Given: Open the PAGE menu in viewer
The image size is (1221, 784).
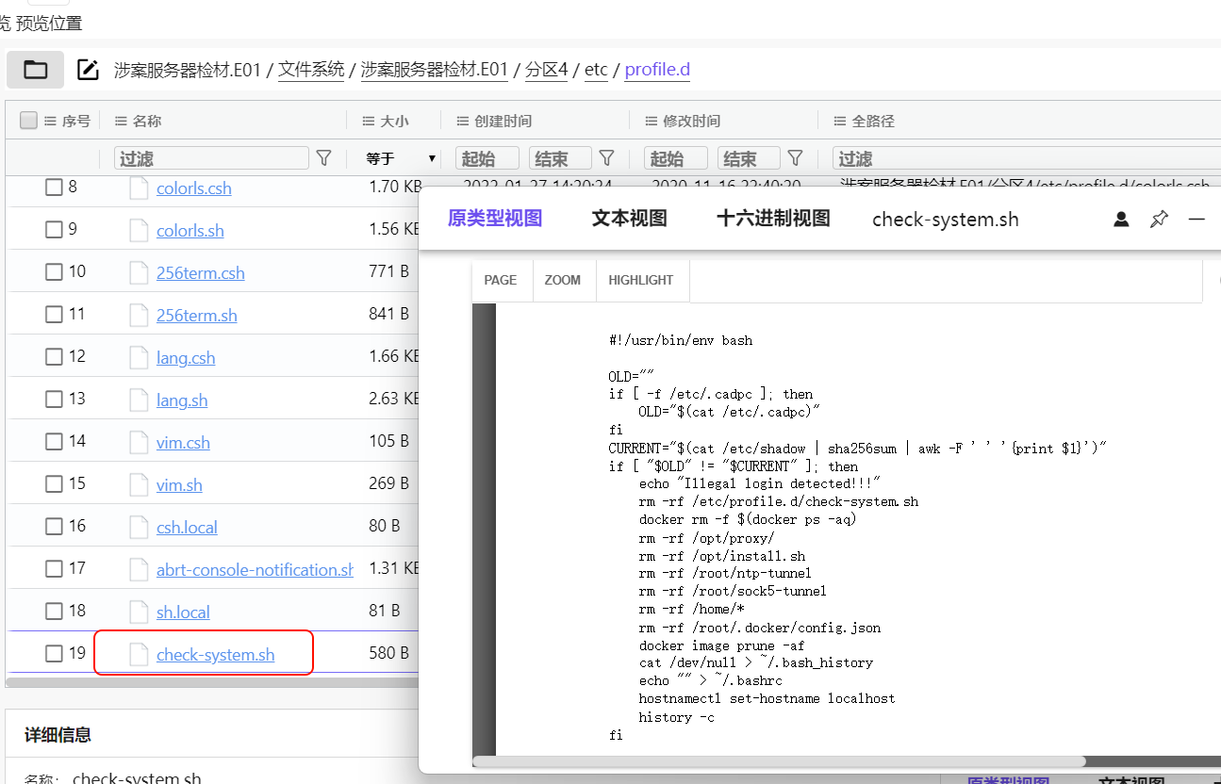Looking at the screenshot, I should 501,280.
